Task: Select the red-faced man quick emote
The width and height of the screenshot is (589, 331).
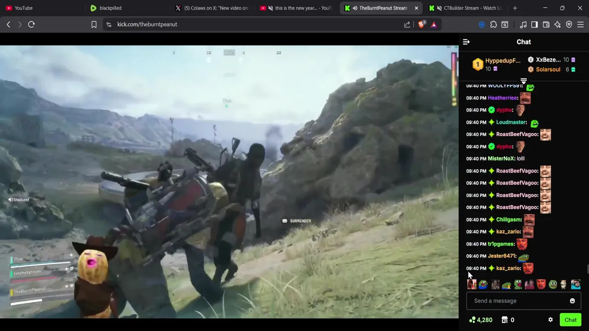Action: coord(541,285)
